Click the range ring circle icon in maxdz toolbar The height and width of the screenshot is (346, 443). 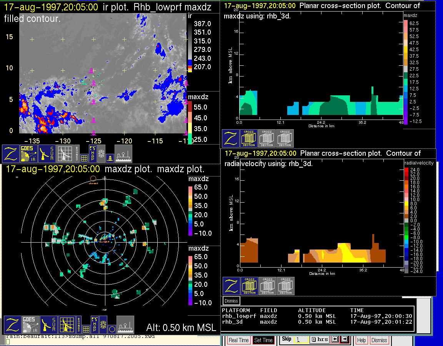click(111, 329)
